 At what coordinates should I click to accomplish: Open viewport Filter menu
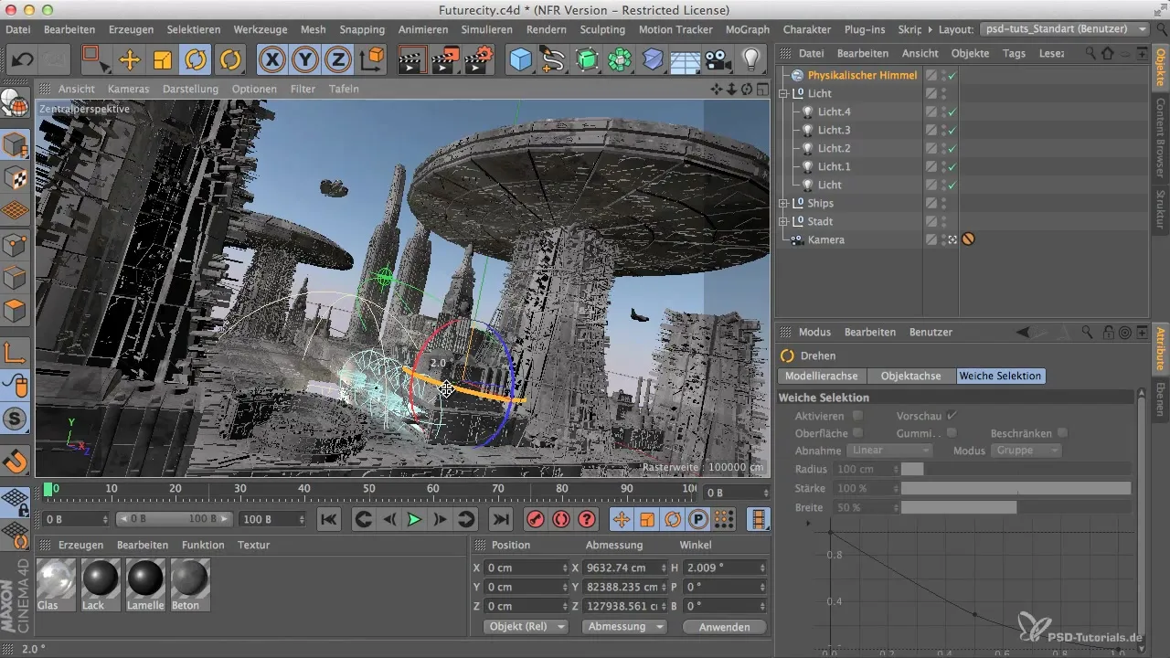(303, 89)
